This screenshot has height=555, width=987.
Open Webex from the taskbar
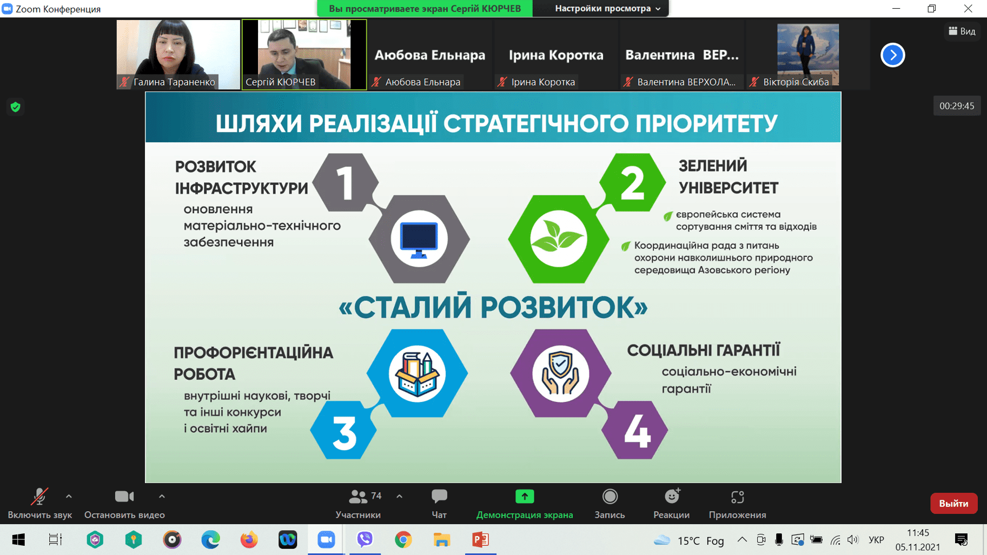coord(288,540)
